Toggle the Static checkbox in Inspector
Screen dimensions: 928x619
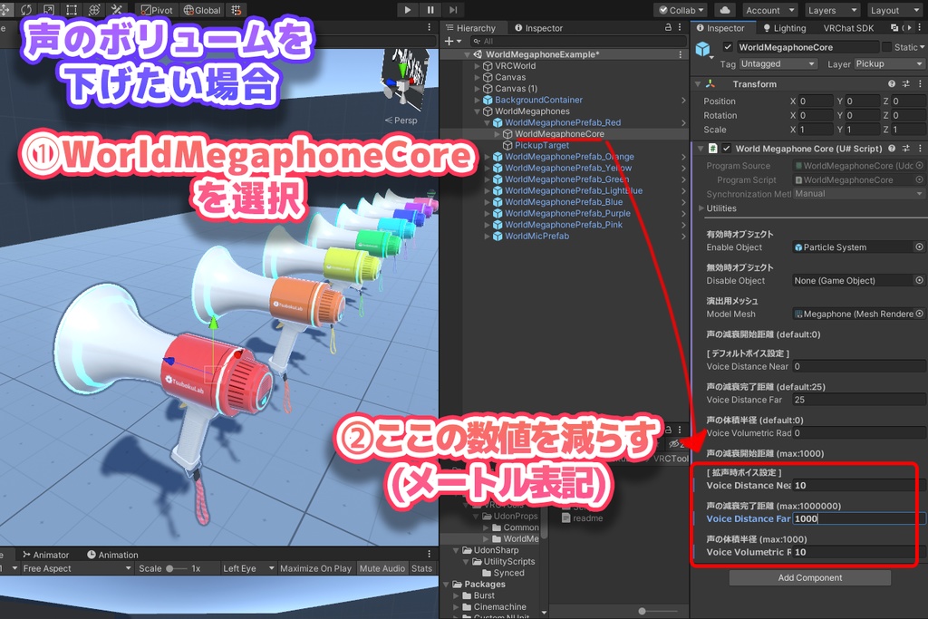click(x=887, y=47)
